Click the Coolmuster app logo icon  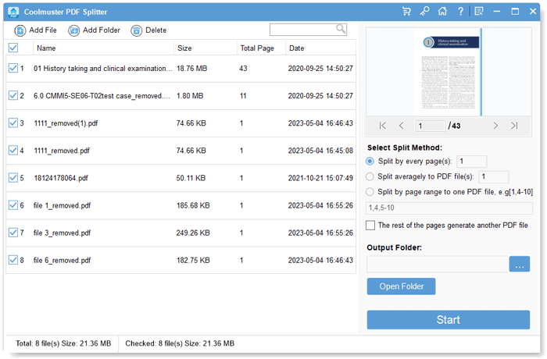(x=13, y=12)
